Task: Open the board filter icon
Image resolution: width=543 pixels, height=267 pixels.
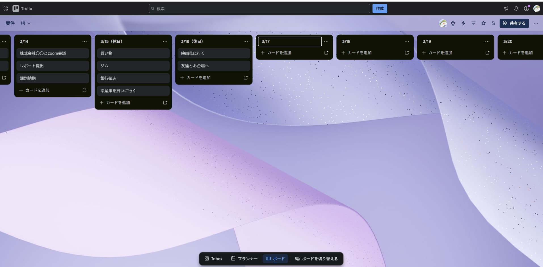Action: pos(473,23)
